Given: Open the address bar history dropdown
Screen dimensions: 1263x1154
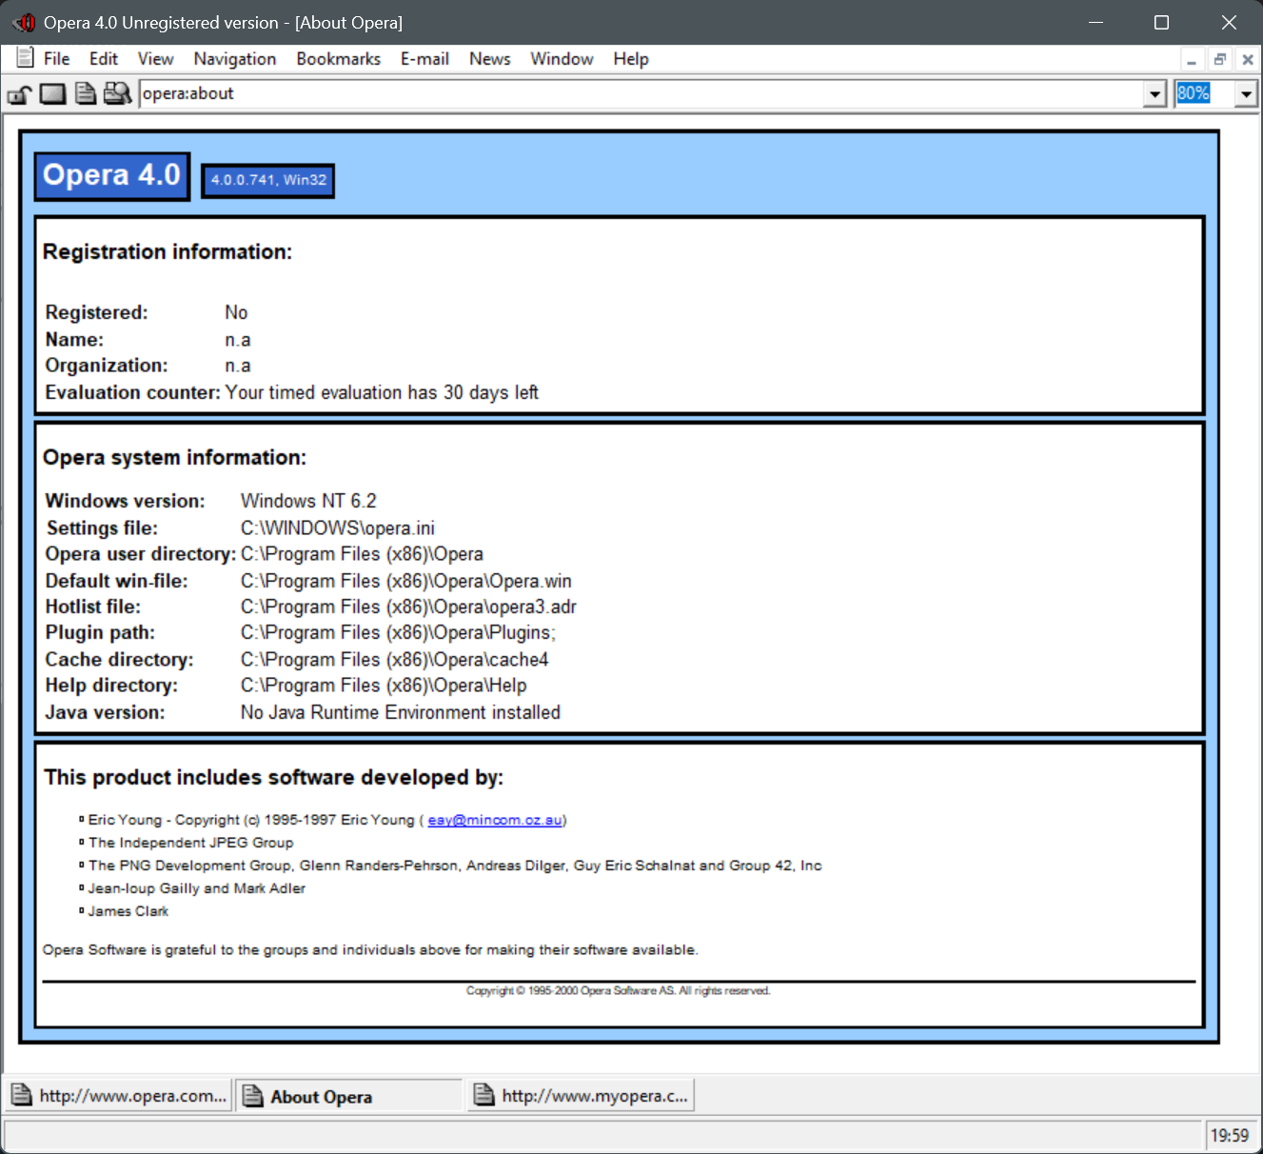Looking at the screenshot, I should coord(1154,94).
